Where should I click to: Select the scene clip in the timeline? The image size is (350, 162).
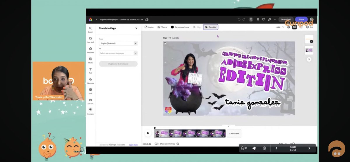tap(190, 133)
